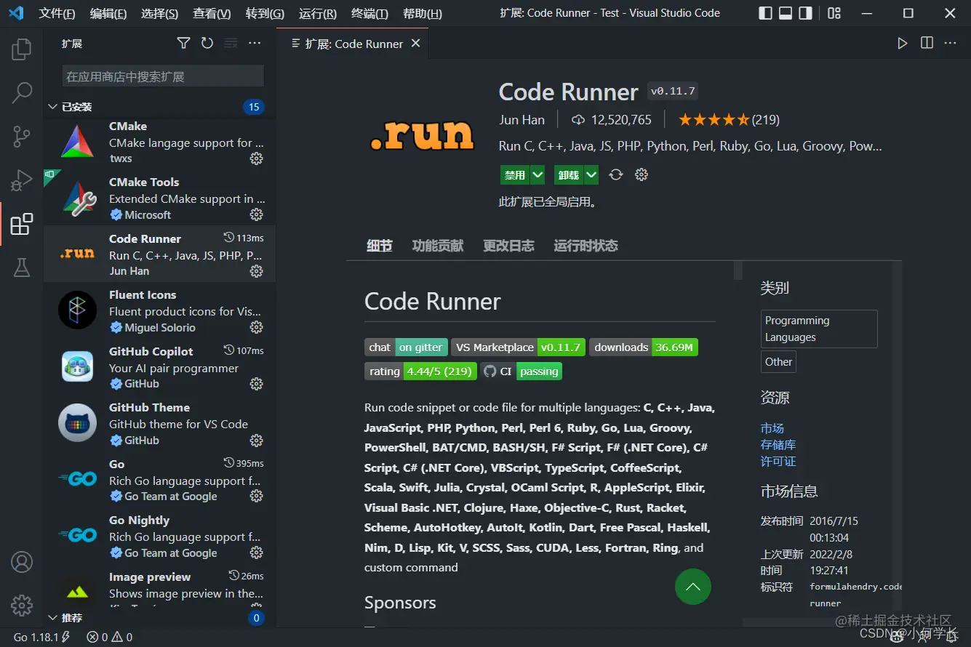Click the 禁用 button
This screenshot has height=647, width=971.
point(515,174)
